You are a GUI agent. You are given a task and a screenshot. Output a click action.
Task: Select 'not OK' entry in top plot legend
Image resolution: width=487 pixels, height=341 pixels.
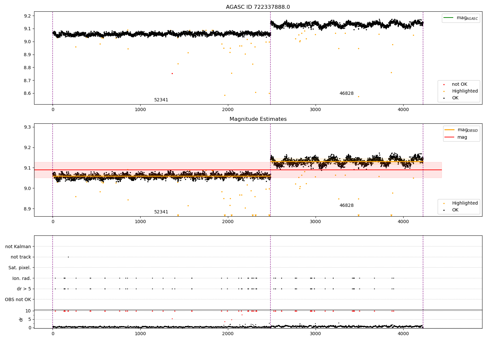pos(459,84)
